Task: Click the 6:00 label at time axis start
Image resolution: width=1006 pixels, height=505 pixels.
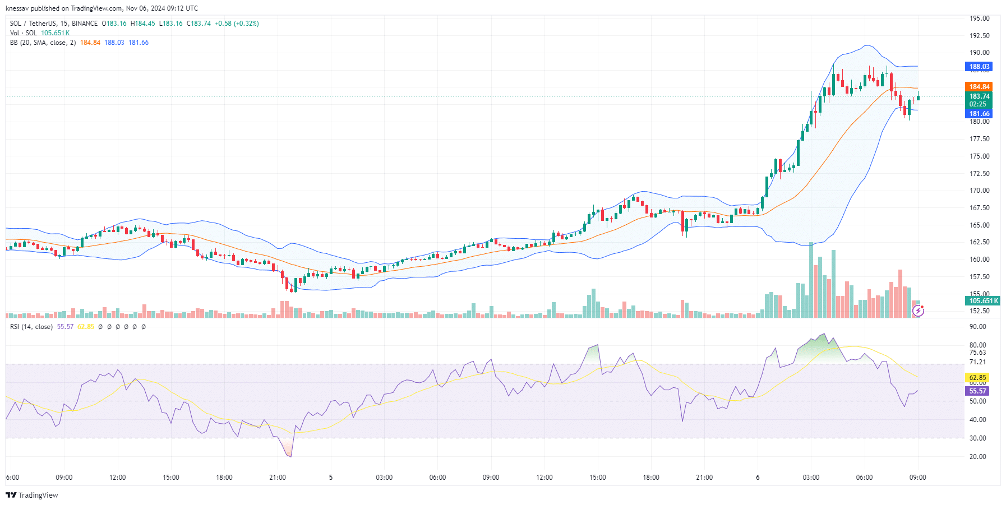Action: coord(12,478)
